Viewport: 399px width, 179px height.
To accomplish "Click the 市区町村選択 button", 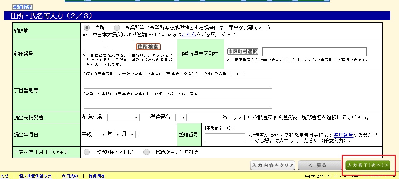I will click(x=243, y=51).
